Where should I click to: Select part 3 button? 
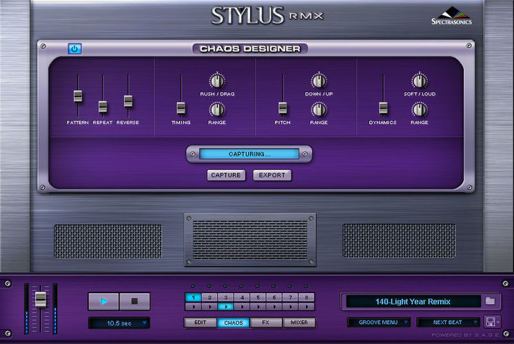[x=226, y=297]
